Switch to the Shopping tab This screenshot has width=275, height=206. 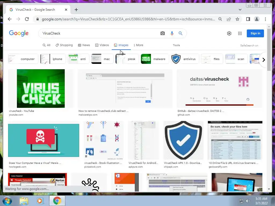(x=64, y=45)
